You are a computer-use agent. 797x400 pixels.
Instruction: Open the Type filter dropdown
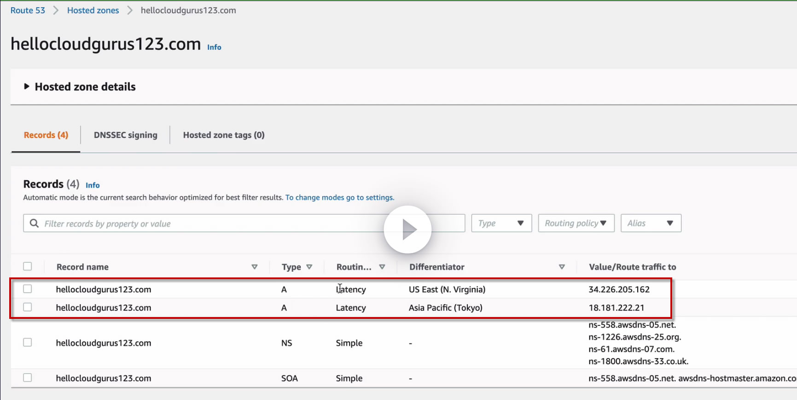501,224
